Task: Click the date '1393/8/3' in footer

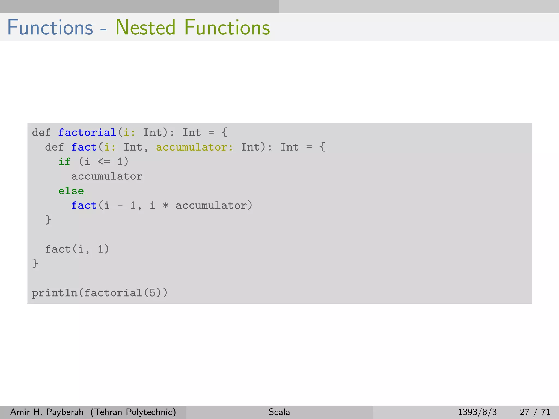Action: click(x=477, y=412)
